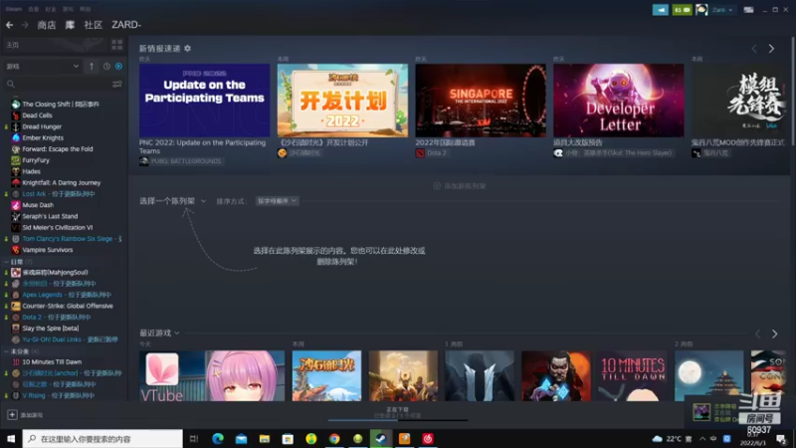
Task: Collapse the 日常 category in sidebar
Action: pyautogui.click(x=7, y=262)
